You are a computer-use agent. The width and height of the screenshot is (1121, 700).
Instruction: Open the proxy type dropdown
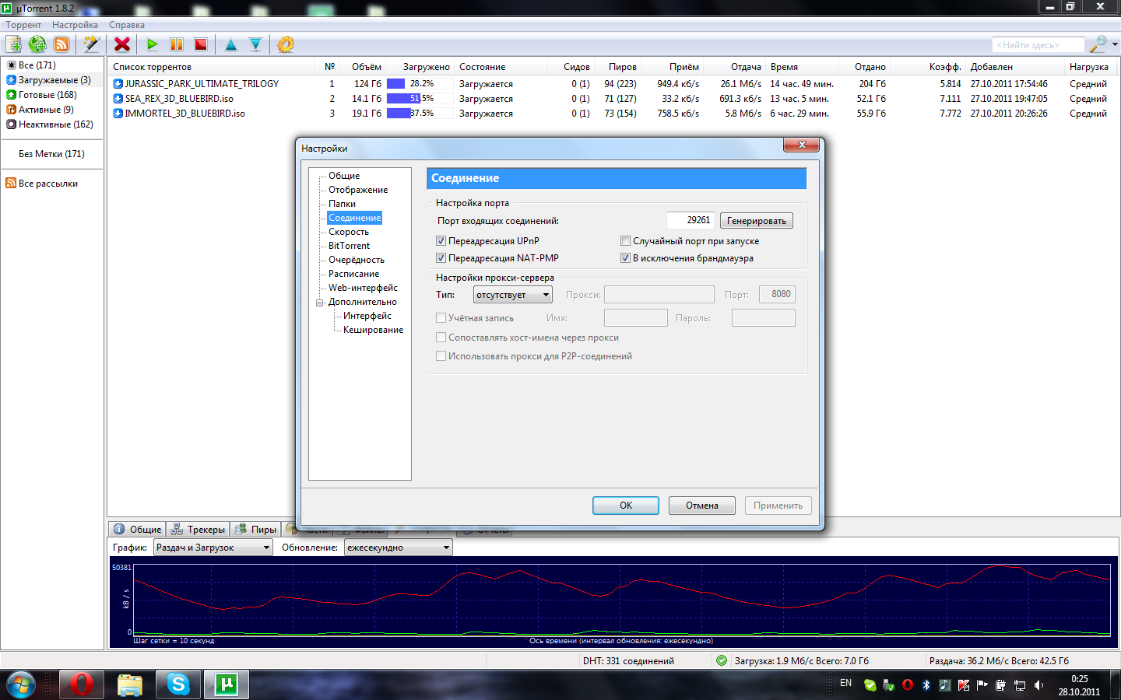click(513, 295)
